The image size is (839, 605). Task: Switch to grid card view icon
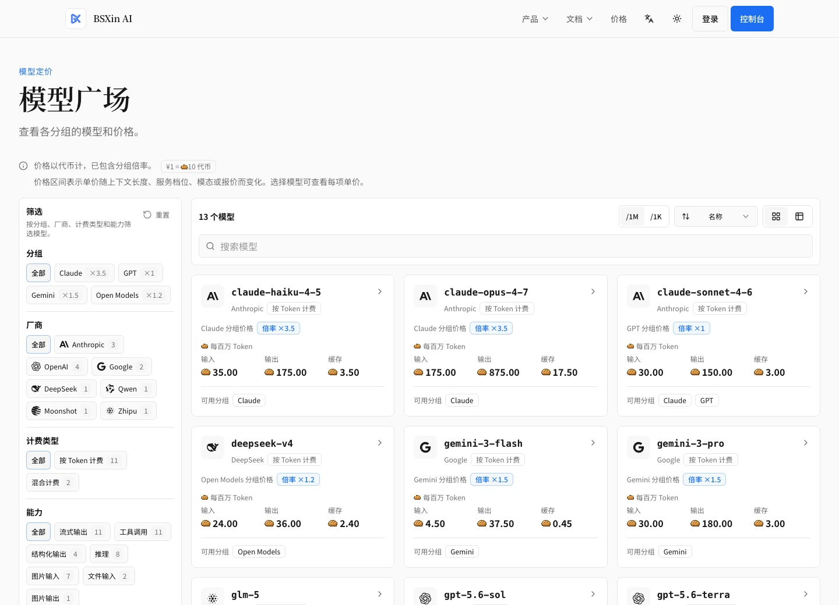click(776, 216)
